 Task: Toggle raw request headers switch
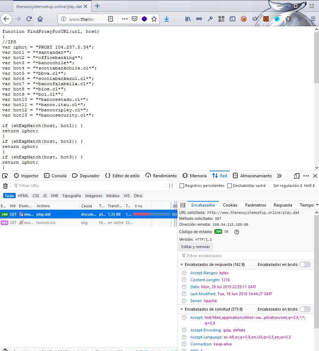click(x=305, y=309)
